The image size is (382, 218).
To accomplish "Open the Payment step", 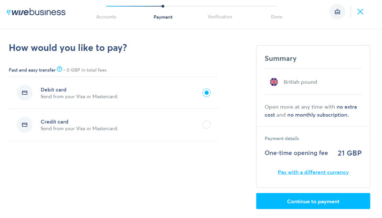I will click(163, 17).
